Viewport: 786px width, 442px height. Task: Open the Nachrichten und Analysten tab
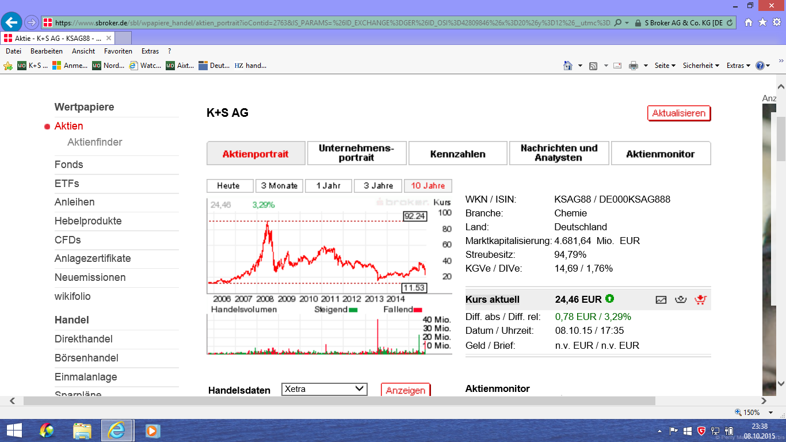[x=559, y=153]
